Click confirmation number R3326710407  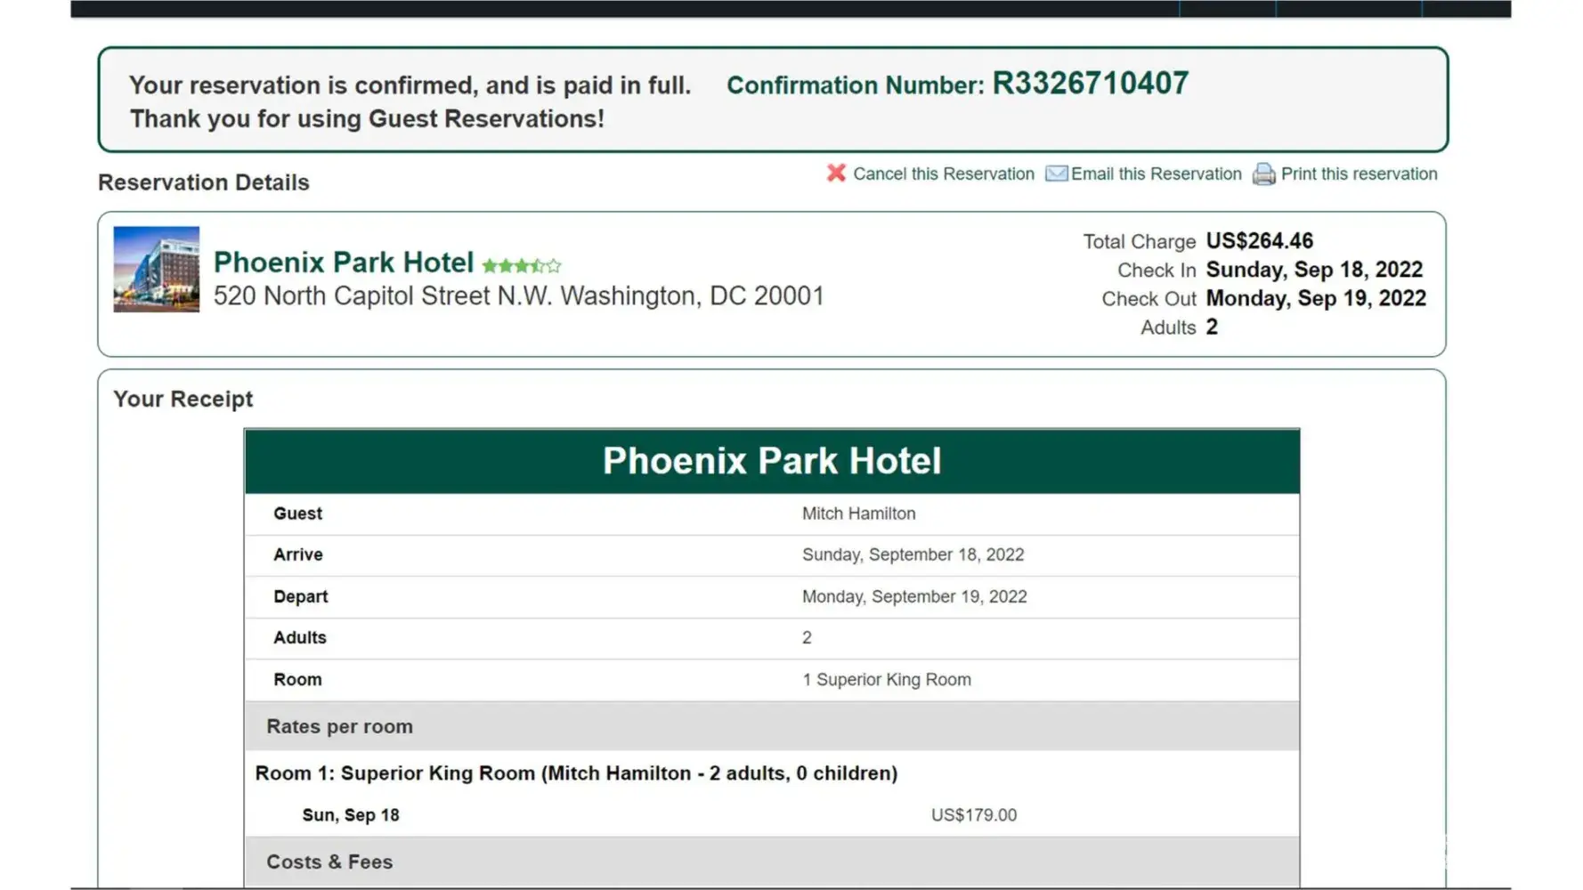[1090, 84]
